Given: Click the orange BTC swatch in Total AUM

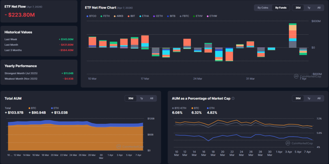Looking at the screenshot, I should click(30, 108).
